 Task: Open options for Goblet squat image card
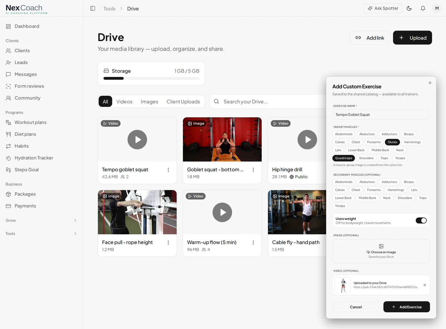click(x=253, y=170)
